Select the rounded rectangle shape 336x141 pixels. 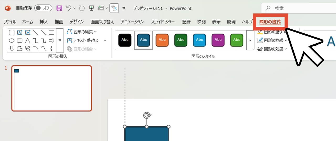pos(19,41)
